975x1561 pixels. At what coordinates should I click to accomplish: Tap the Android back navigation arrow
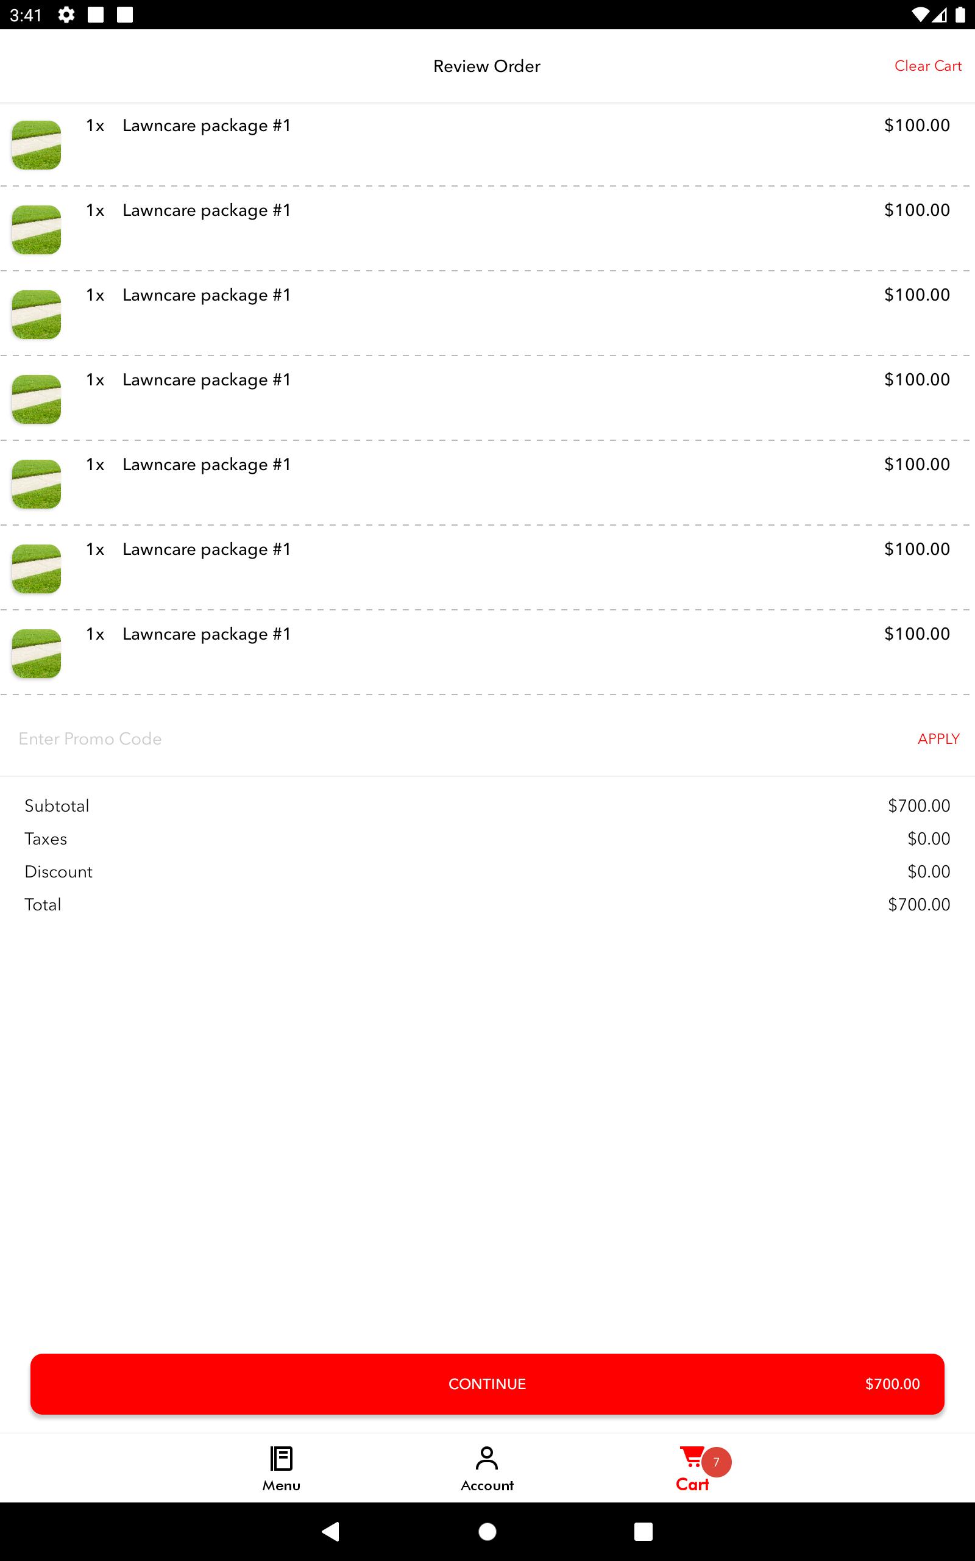(330, 1531)
